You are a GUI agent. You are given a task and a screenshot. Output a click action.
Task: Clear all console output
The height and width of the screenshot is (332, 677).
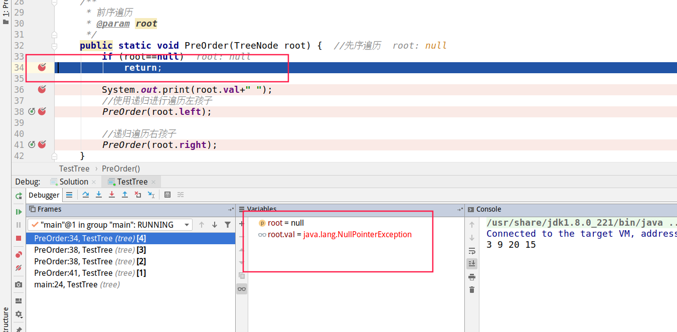[x=471, y=290]
